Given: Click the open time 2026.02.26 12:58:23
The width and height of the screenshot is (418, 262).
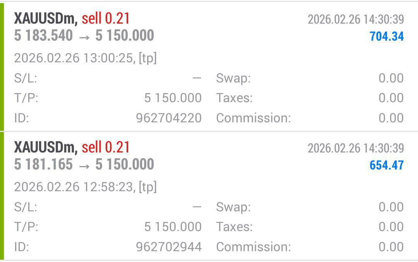Looking at the screenshot, I should pos(74,187).
